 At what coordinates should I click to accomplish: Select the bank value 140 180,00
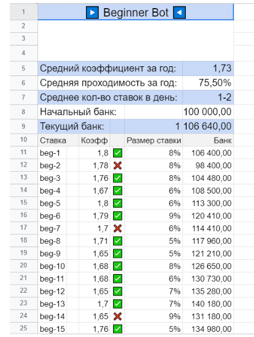[208, 304]
